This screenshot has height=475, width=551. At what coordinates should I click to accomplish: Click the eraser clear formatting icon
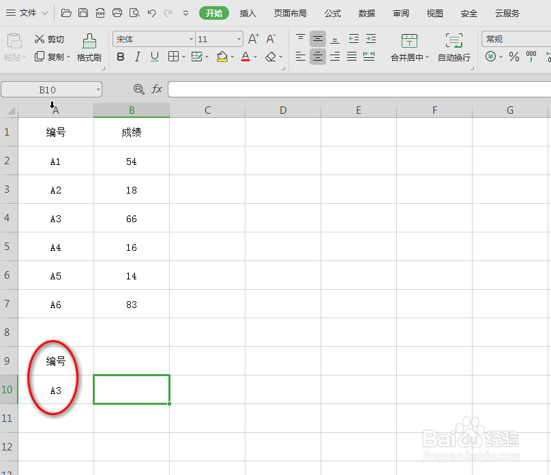tap(271, 57)
